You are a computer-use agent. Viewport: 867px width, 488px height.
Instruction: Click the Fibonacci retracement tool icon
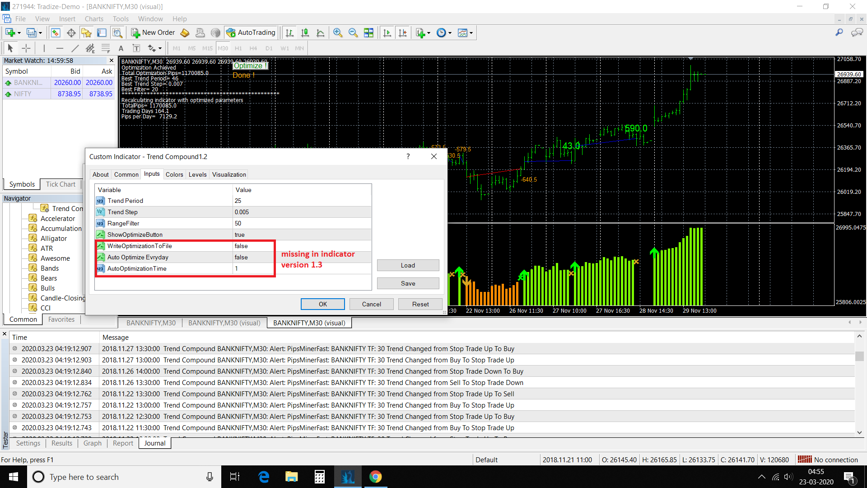pyautogui.click(x=105, y=48)
